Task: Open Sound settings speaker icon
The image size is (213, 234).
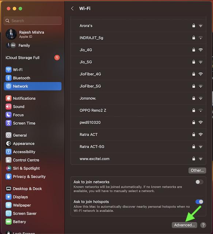Action: [x=8, y=106]
